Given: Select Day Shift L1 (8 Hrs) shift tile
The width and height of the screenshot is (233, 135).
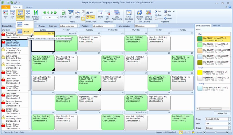Looking at the screenshot, I should tap(214, 39).
